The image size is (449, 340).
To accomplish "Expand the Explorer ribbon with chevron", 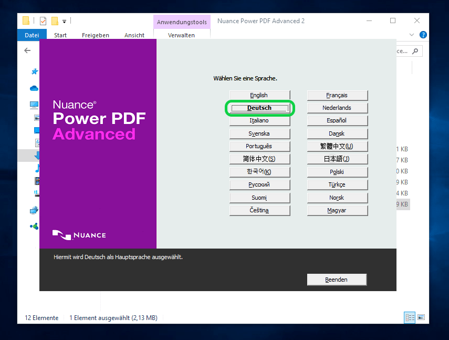I will (x=412, y=35).
